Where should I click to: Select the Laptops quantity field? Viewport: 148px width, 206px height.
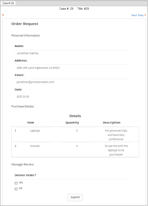pos(77,131)
